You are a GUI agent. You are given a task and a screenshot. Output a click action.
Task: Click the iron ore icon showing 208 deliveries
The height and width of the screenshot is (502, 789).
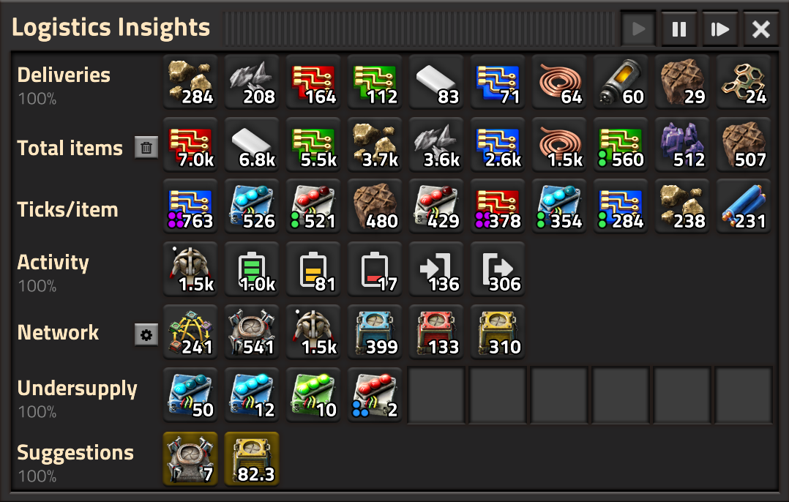point(252,81)
